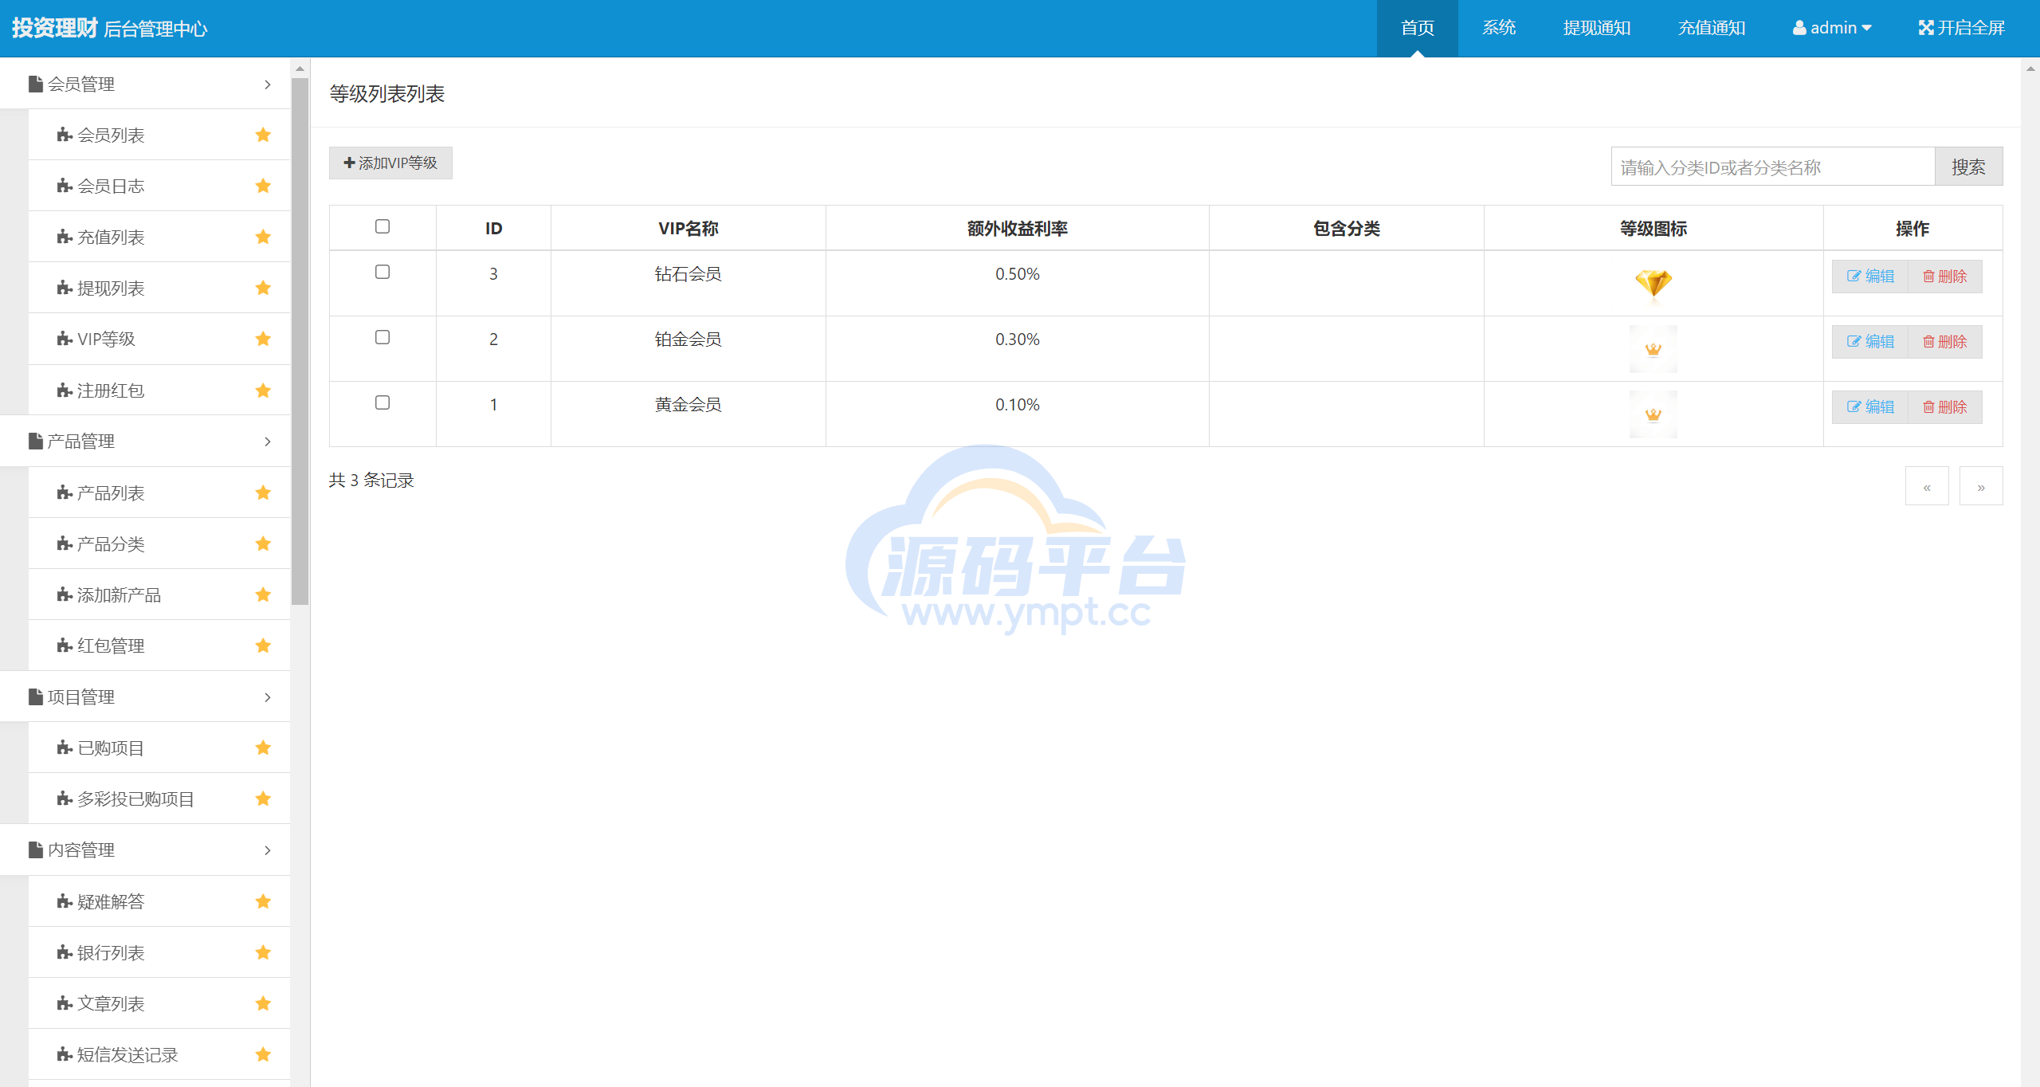Screen dimensions: 2040x1087
Task: Go to 首页 in the top navigation
Action: (x=1418, y=28)
